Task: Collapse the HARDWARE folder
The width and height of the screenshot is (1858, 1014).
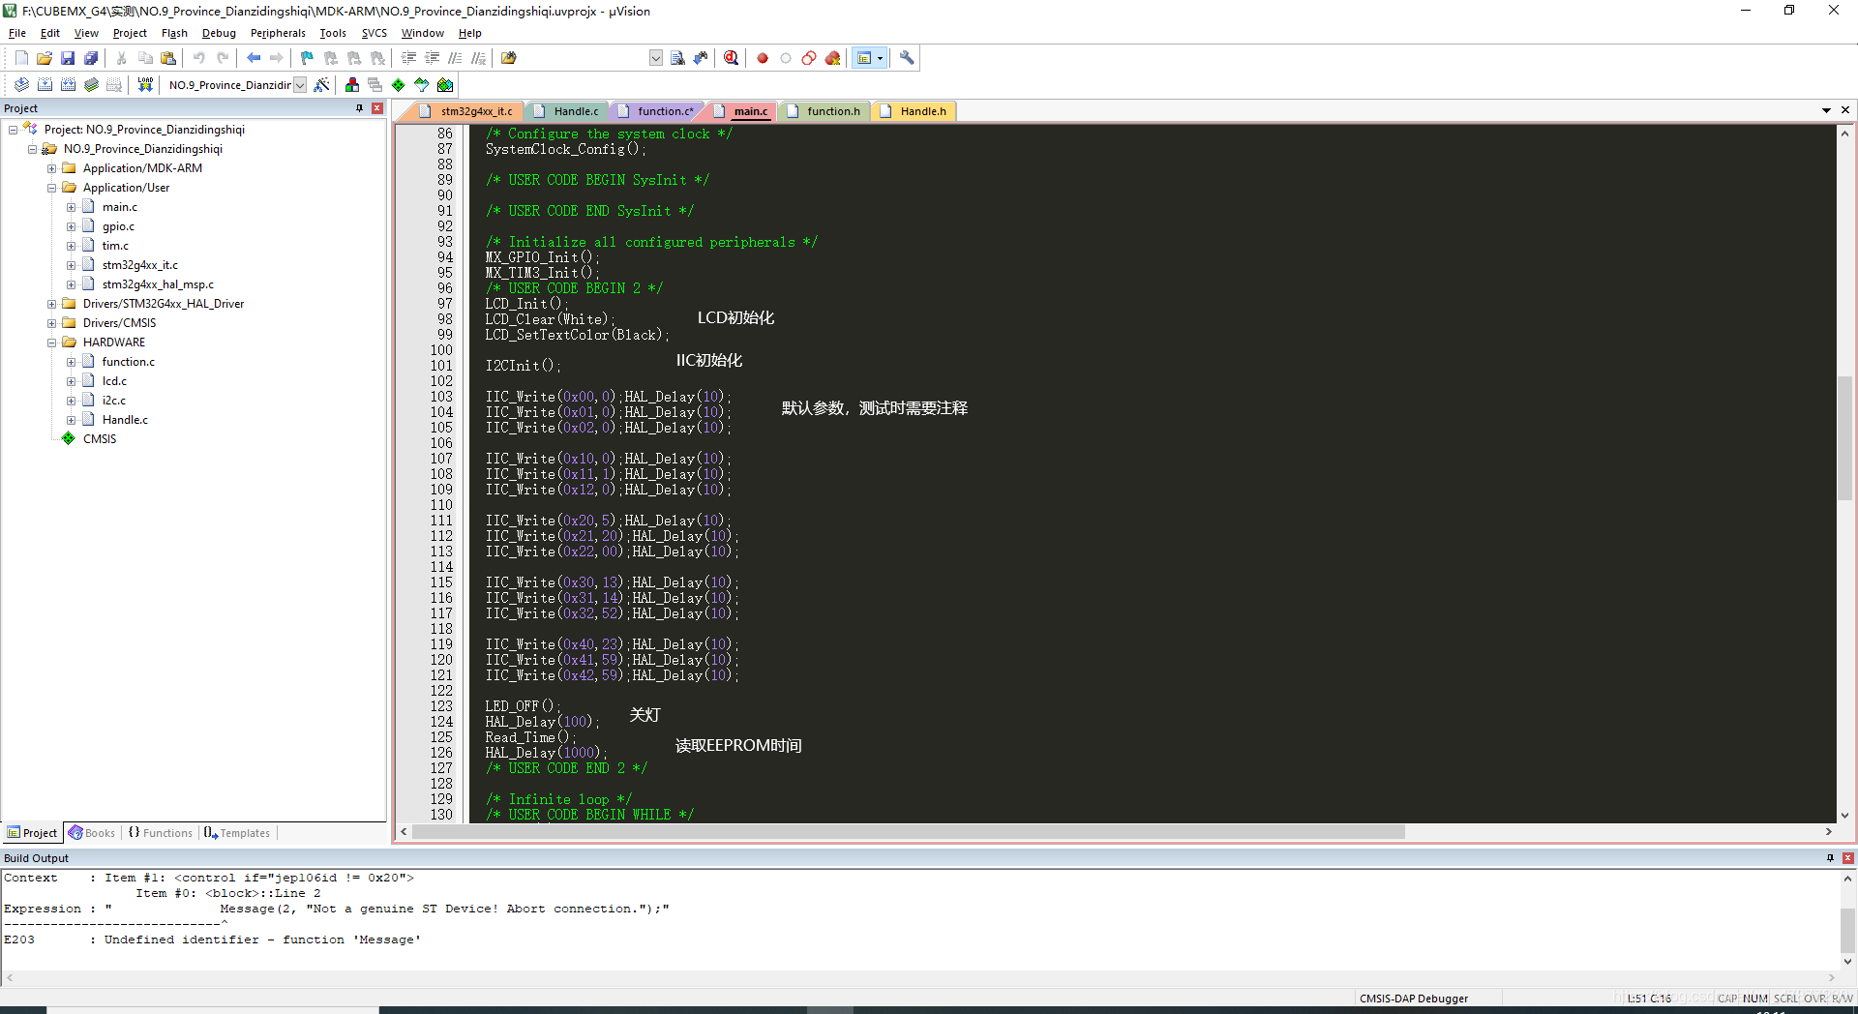Action: coord(52,343)
